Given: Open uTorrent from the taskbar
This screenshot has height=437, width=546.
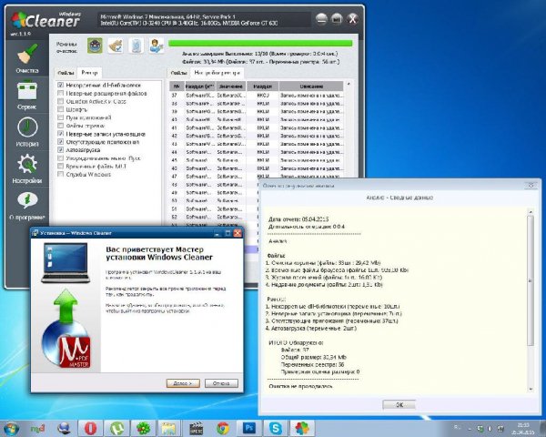Looking at the screenshot, I should (117, 428).
